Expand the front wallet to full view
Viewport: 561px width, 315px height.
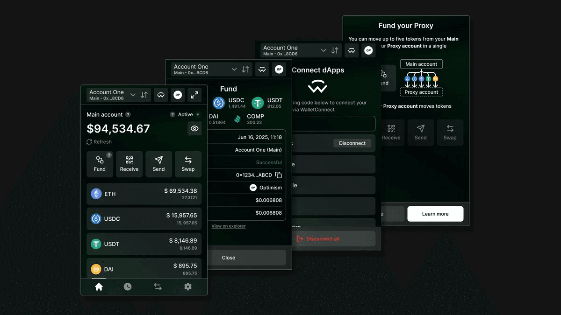[x=194, y=95]
